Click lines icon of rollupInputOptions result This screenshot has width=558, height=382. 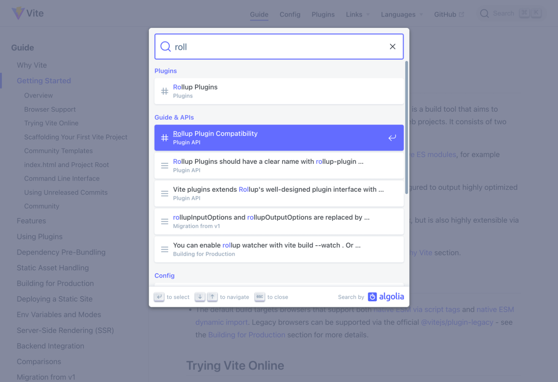point(165,221)
